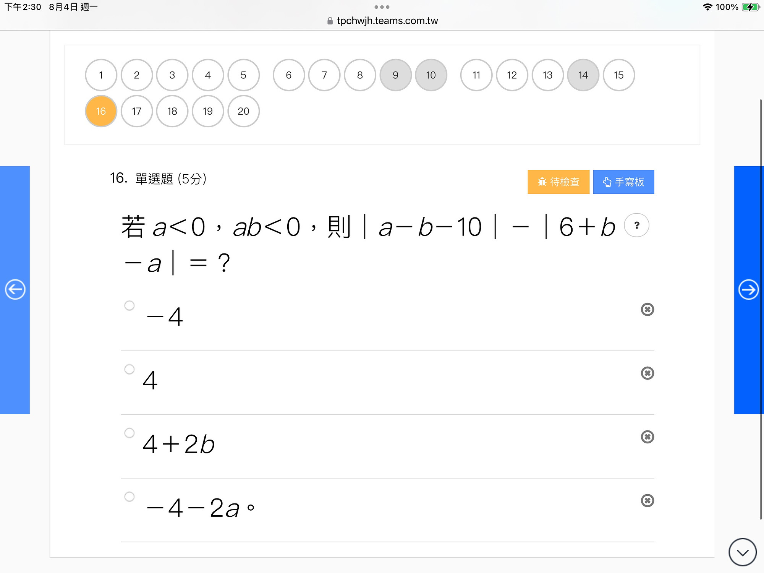The image size is (764, 573).
Task: Select answer 4 radio button
Action: tap(129, 369)
